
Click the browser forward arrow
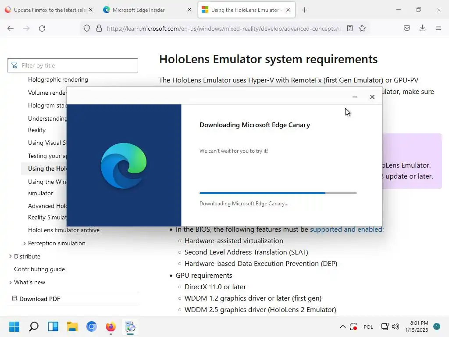click(26, 29)
